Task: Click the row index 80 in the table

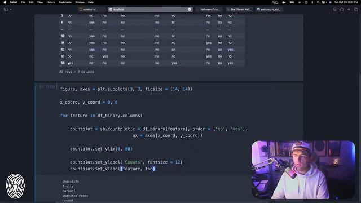Action: click(x=63, y=36)
